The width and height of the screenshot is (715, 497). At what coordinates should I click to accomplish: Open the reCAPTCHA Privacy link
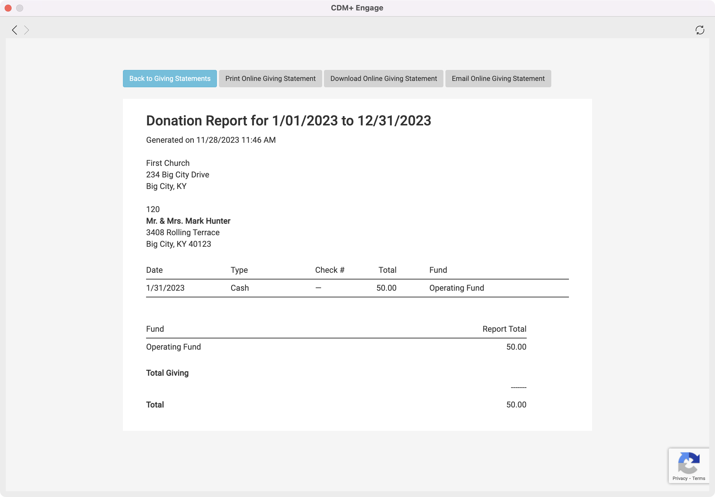679,478
